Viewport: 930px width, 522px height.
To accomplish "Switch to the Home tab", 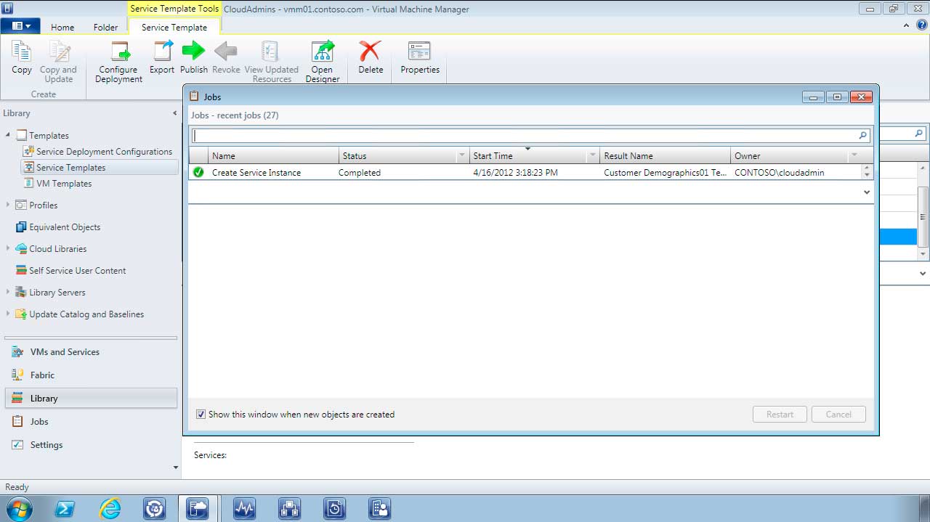I will click(x=62, y=27).
